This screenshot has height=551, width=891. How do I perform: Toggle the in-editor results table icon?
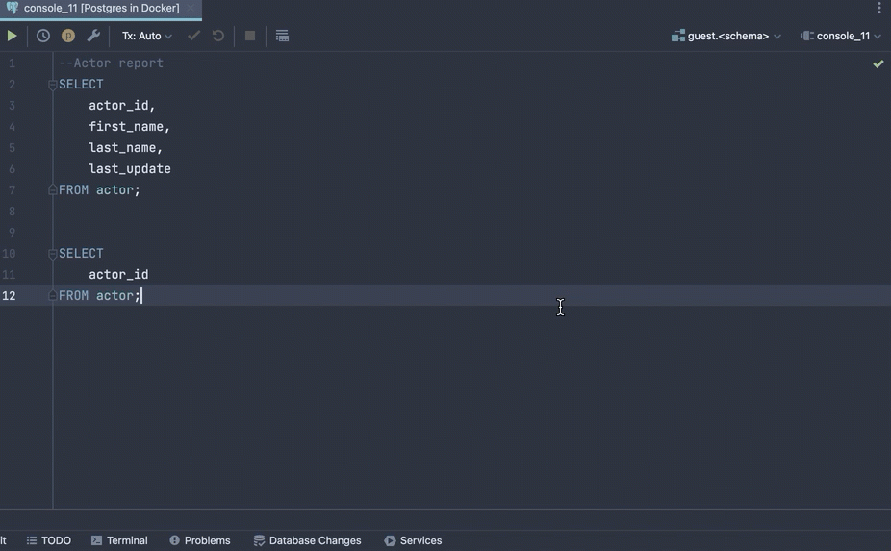coord(283,36)
